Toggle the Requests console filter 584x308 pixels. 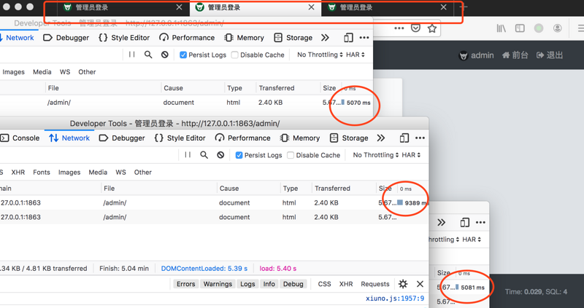pyautogui.click(x=375, y=284)
